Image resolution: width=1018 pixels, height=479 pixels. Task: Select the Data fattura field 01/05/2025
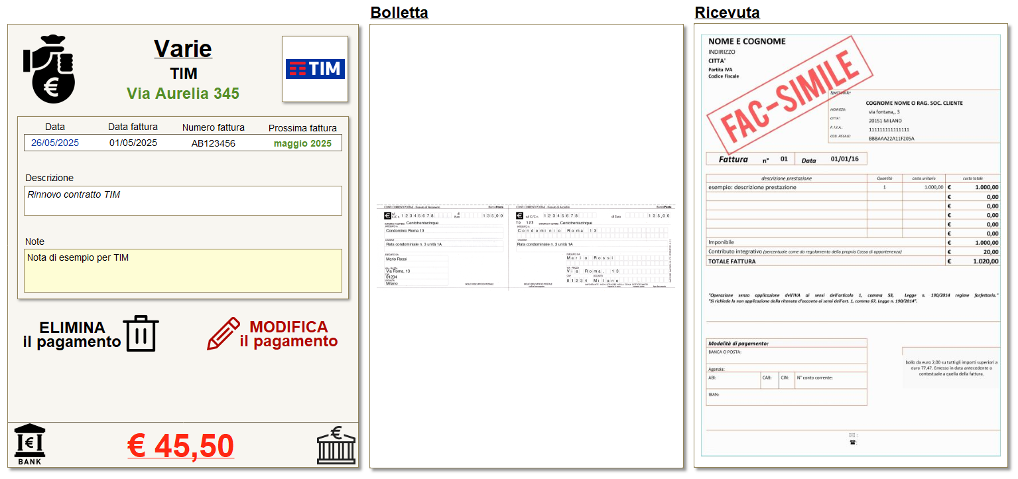click(133, 143)
